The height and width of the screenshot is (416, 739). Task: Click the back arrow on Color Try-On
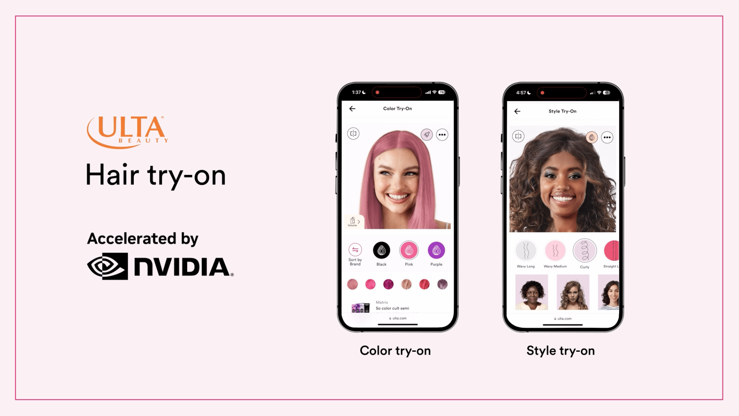tap(352, 108)
